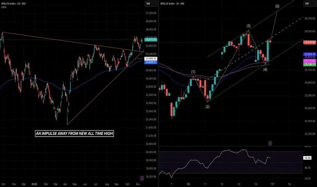Click date 14 on the hourly time axis
317x187 pixels.
(x=256, y=184)
